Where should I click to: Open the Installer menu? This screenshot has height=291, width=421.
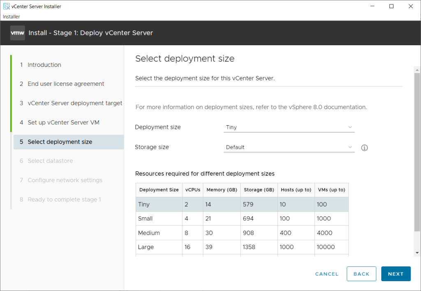pos(12,17)
